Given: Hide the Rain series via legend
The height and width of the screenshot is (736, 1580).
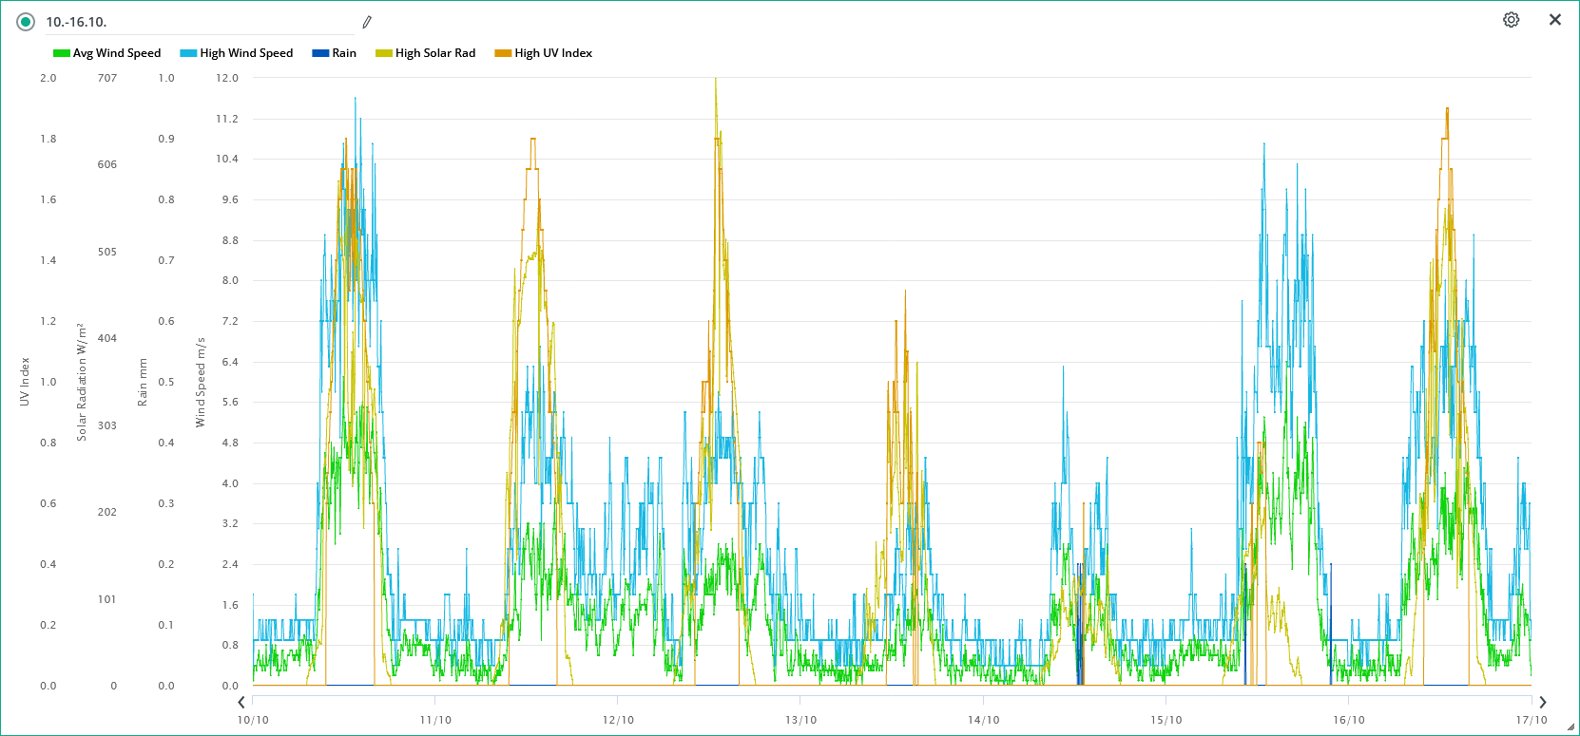Looking at the screenshot, I should click(x=343, y=53).
